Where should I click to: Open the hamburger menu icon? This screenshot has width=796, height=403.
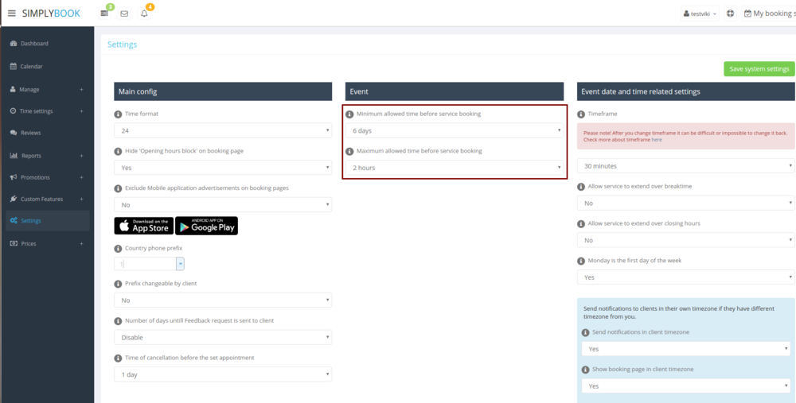coord(11,13)
